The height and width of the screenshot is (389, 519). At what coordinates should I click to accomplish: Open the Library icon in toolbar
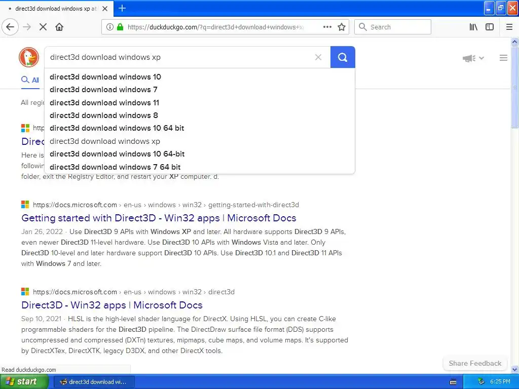(473, 27)
